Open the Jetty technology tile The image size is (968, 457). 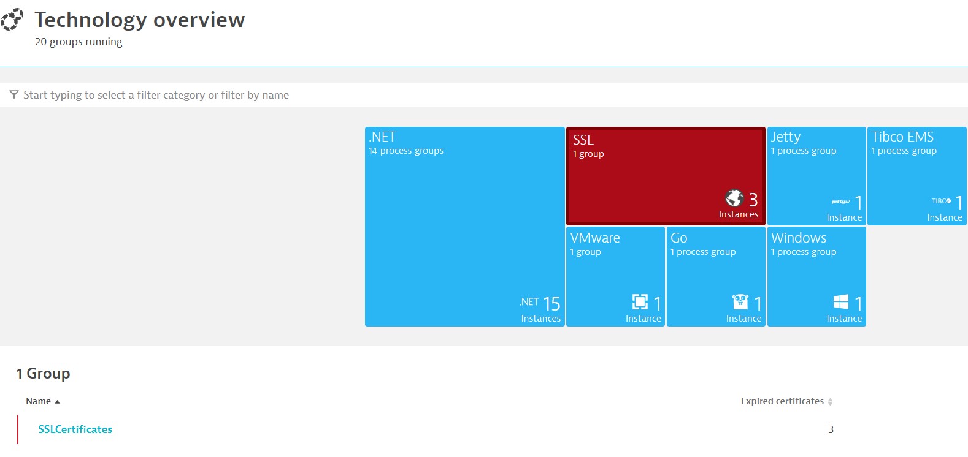click(x=816, y=176)
